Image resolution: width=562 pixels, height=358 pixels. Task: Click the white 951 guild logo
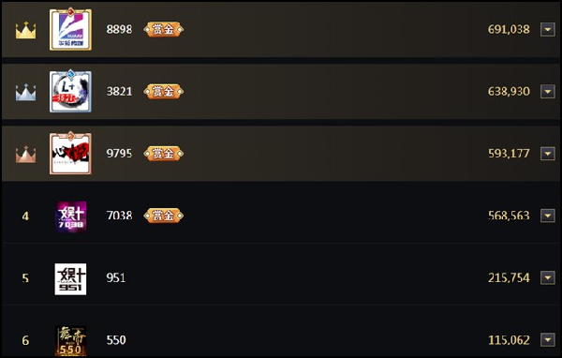(70, 279)
